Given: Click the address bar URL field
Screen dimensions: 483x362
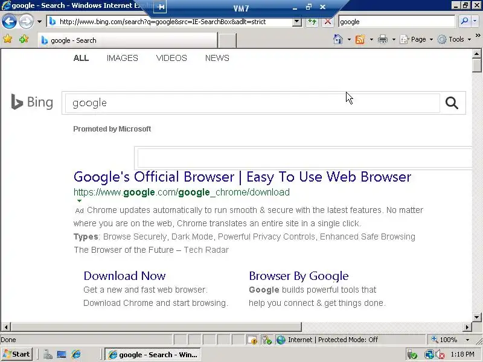Looking at the screenshot, I should click(170, 22).
